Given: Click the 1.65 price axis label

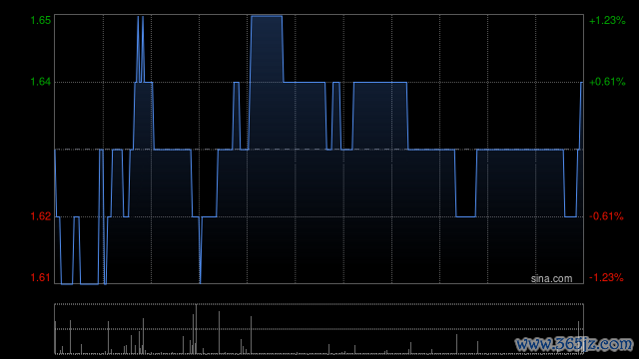Looking at the screenshot, I should click(41, 20).
